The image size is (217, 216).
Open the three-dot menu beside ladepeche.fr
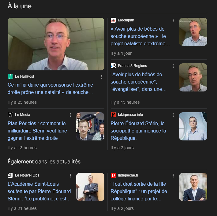(173, 176)
